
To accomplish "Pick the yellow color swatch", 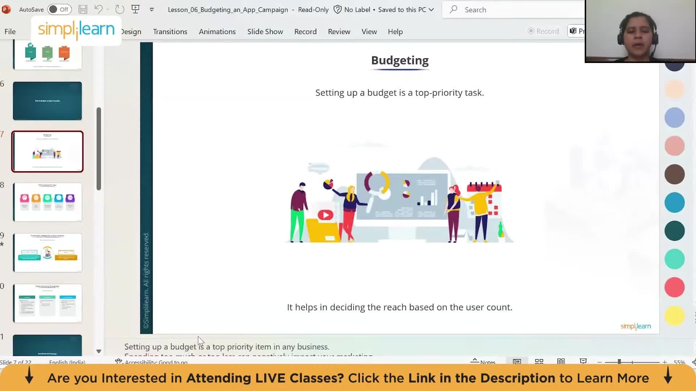I will [674, 316].
